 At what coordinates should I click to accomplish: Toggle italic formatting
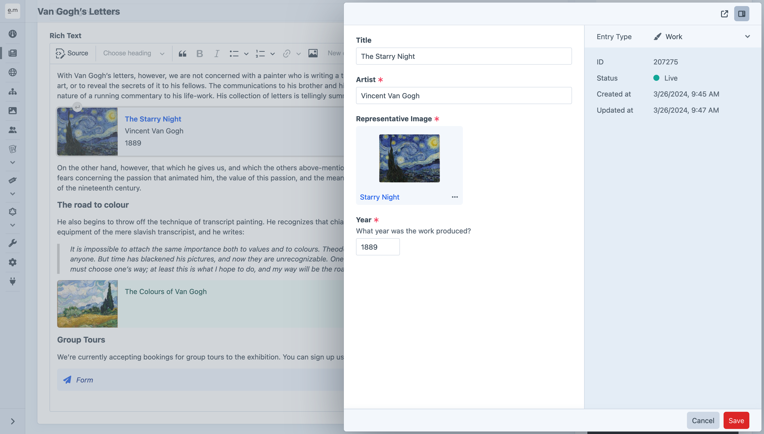click(x=217, y=53)
